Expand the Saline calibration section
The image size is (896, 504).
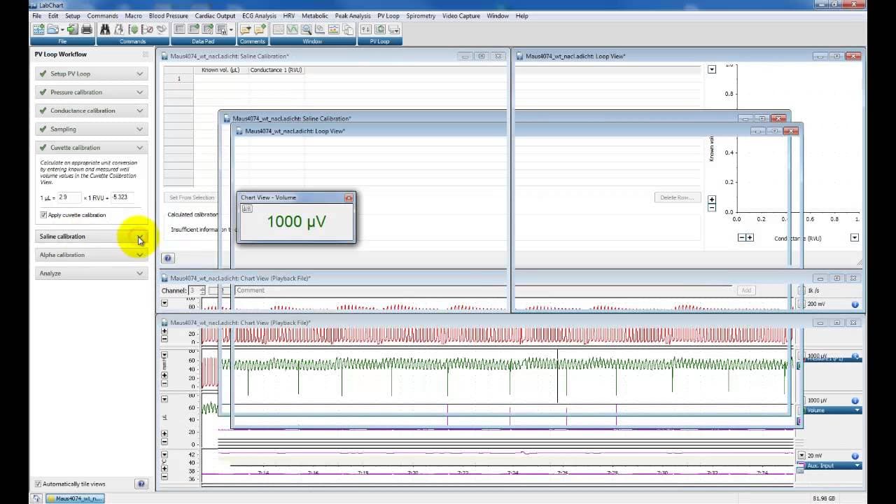[91, 237]
